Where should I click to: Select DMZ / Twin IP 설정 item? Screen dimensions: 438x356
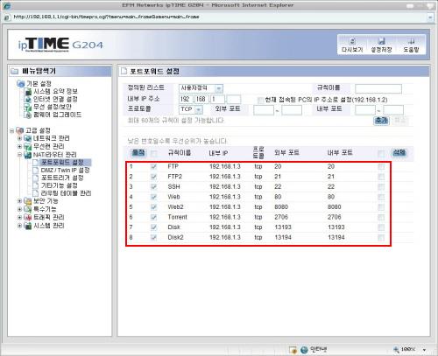point(65,171)
